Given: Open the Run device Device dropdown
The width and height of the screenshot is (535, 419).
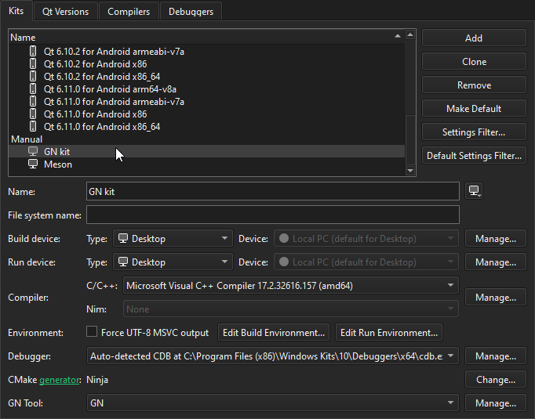Looking at the screenshot, I should coord(366,262).
